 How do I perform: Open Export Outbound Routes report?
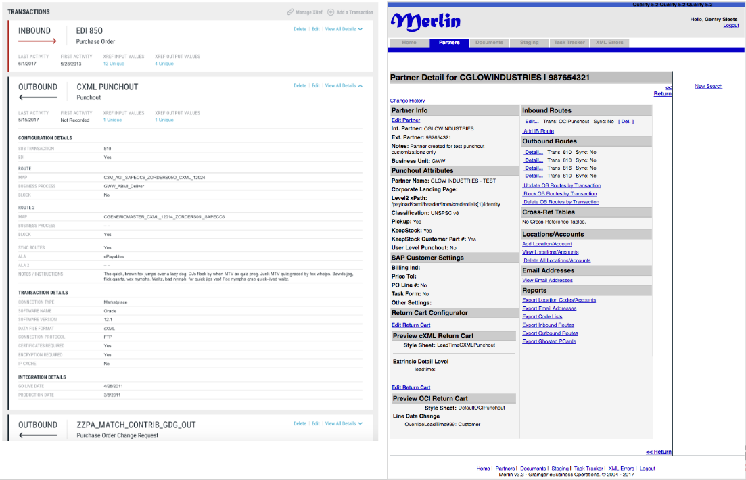pyautogui.click(x=550, y=333)
